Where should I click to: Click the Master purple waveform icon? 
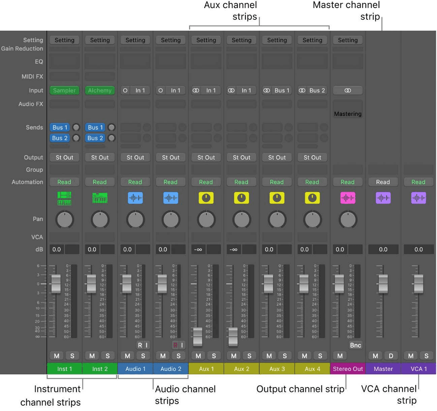(383, 198)
